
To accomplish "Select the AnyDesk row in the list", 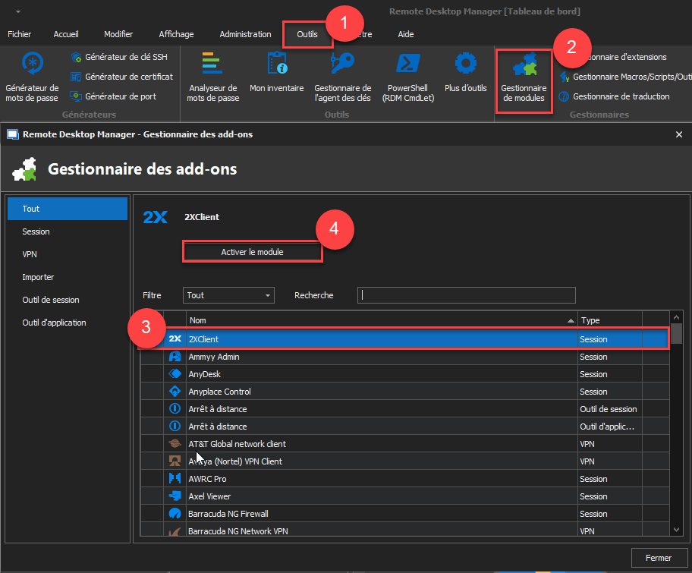I will (379, 374).
